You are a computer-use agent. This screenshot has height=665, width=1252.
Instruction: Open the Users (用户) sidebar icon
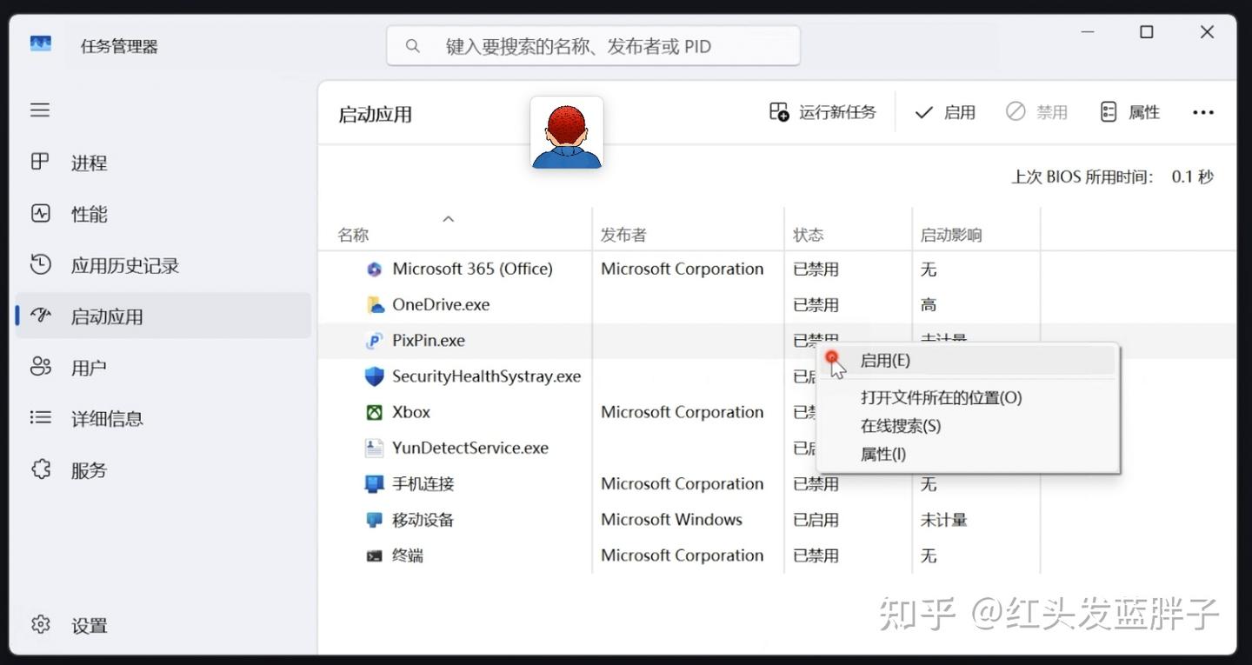pyautogui.click(x=40, y=367)
